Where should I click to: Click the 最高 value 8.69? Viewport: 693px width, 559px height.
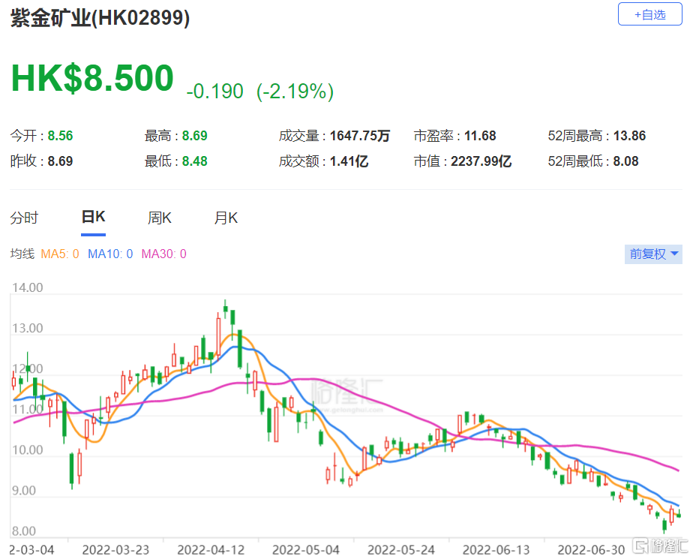pos(194,136)
